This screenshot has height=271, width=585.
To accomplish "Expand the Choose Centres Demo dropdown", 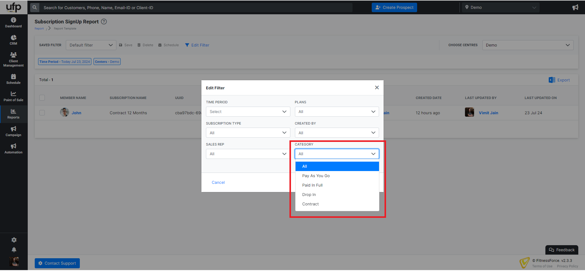I will tap(527, 45).
